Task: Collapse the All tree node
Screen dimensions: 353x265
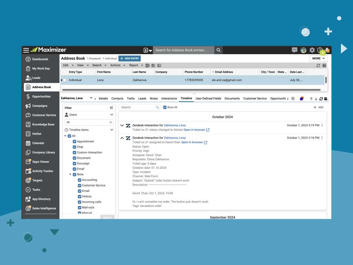Action: 65,136
